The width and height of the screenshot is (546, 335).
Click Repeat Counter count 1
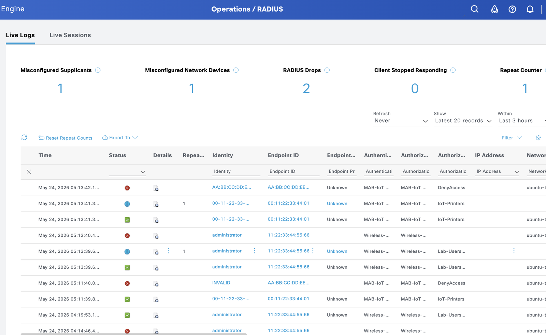point(525,89)
